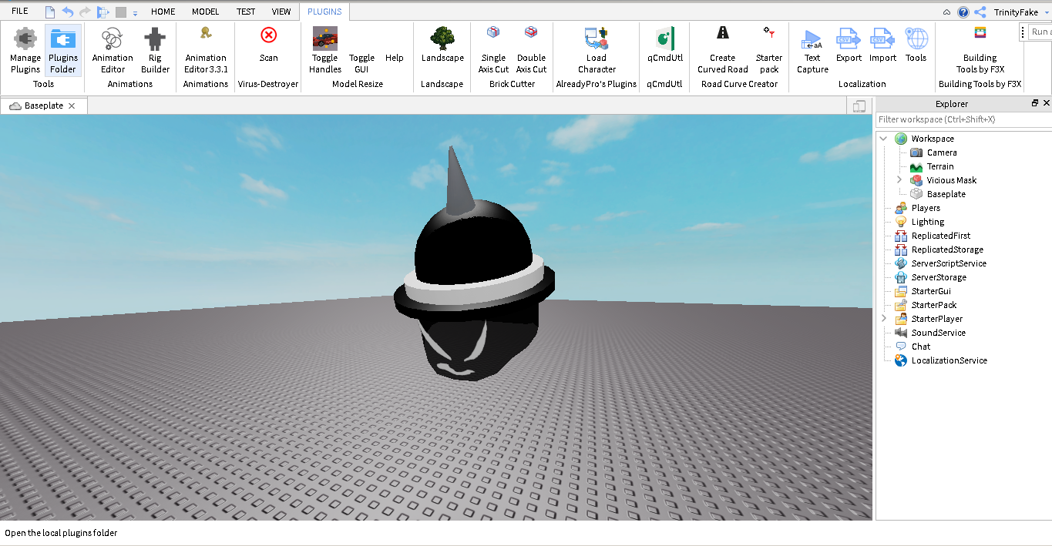This screenshot has height=546, width=1052.
Task: Click the Redo arrow
Action: [85, 12]
